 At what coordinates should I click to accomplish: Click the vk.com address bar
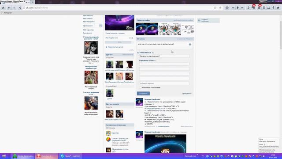119,8
